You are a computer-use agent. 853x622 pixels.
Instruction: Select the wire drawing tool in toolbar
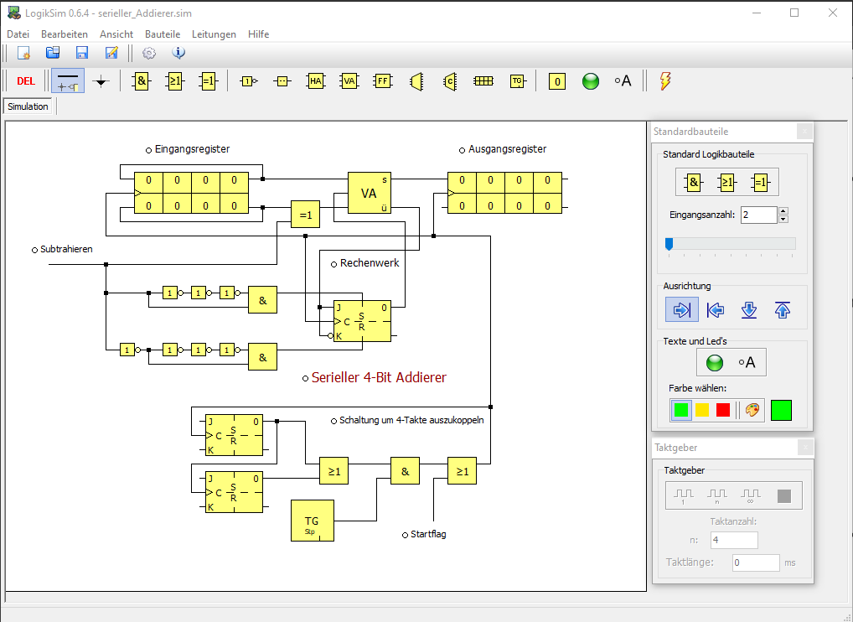coord(68,81)
